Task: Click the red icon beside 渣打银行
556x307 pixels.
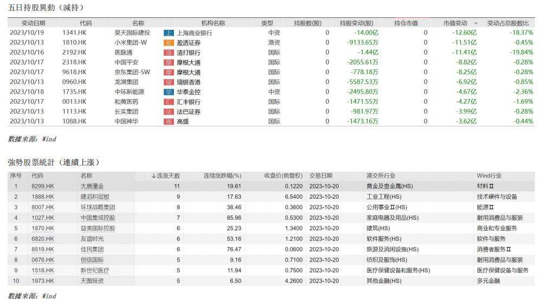Action: [169, 53]
